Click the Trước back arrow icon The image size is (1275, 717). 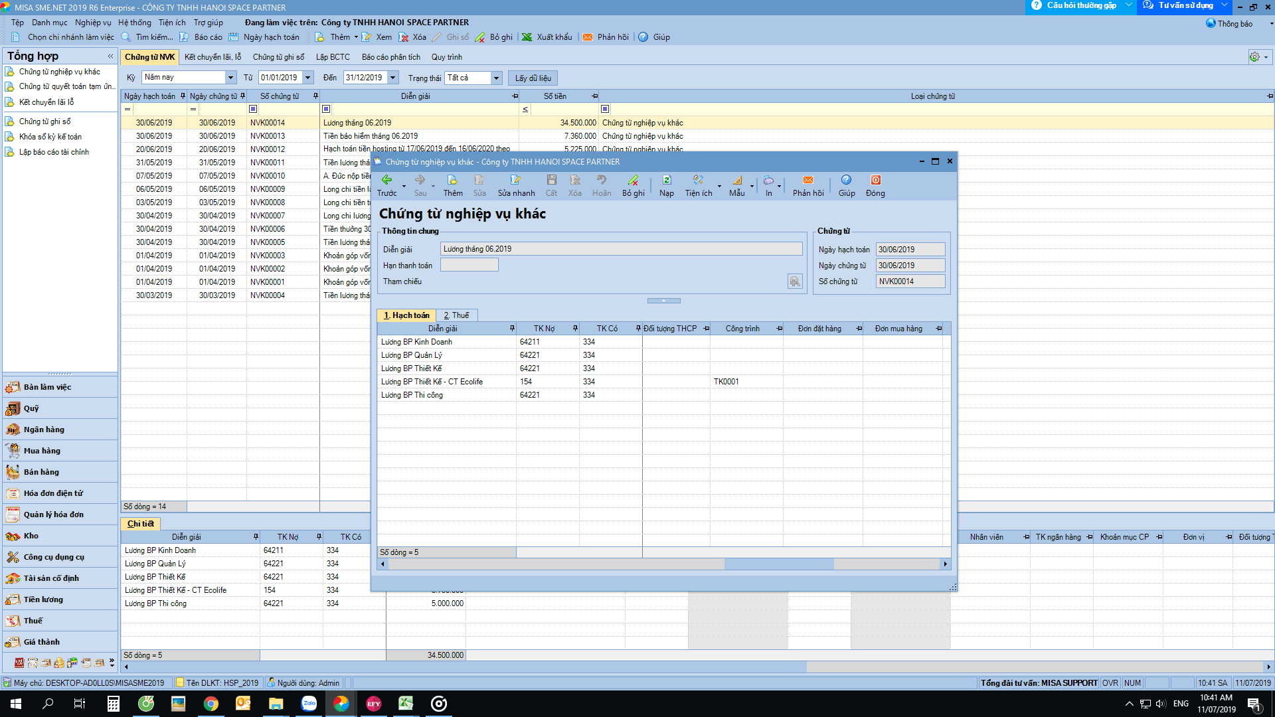(386, 180)
